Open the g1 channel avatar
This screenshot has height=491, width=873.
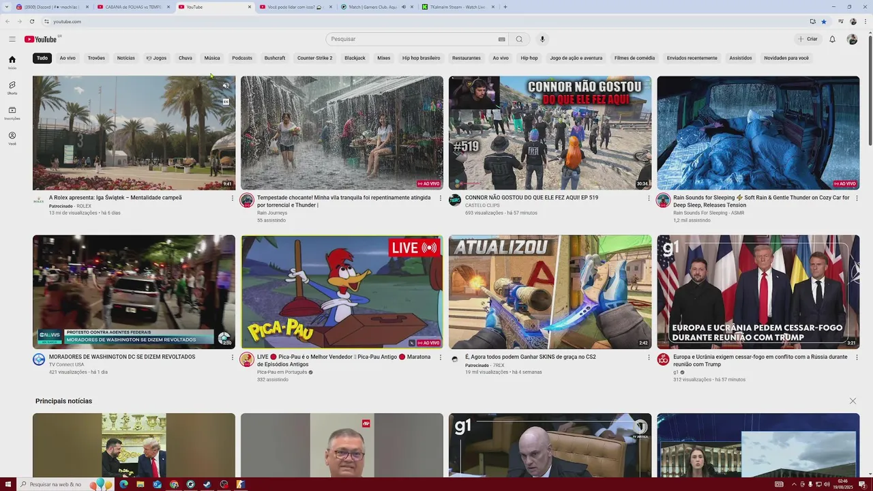tap(663, 359)
